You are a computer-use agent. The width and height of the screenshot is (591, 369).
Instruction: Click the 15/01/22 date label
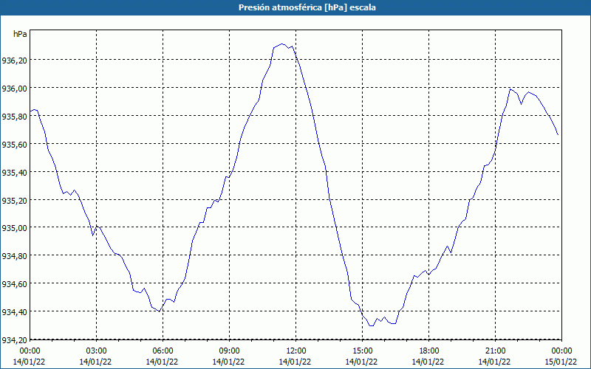click(x=561, y=362)
